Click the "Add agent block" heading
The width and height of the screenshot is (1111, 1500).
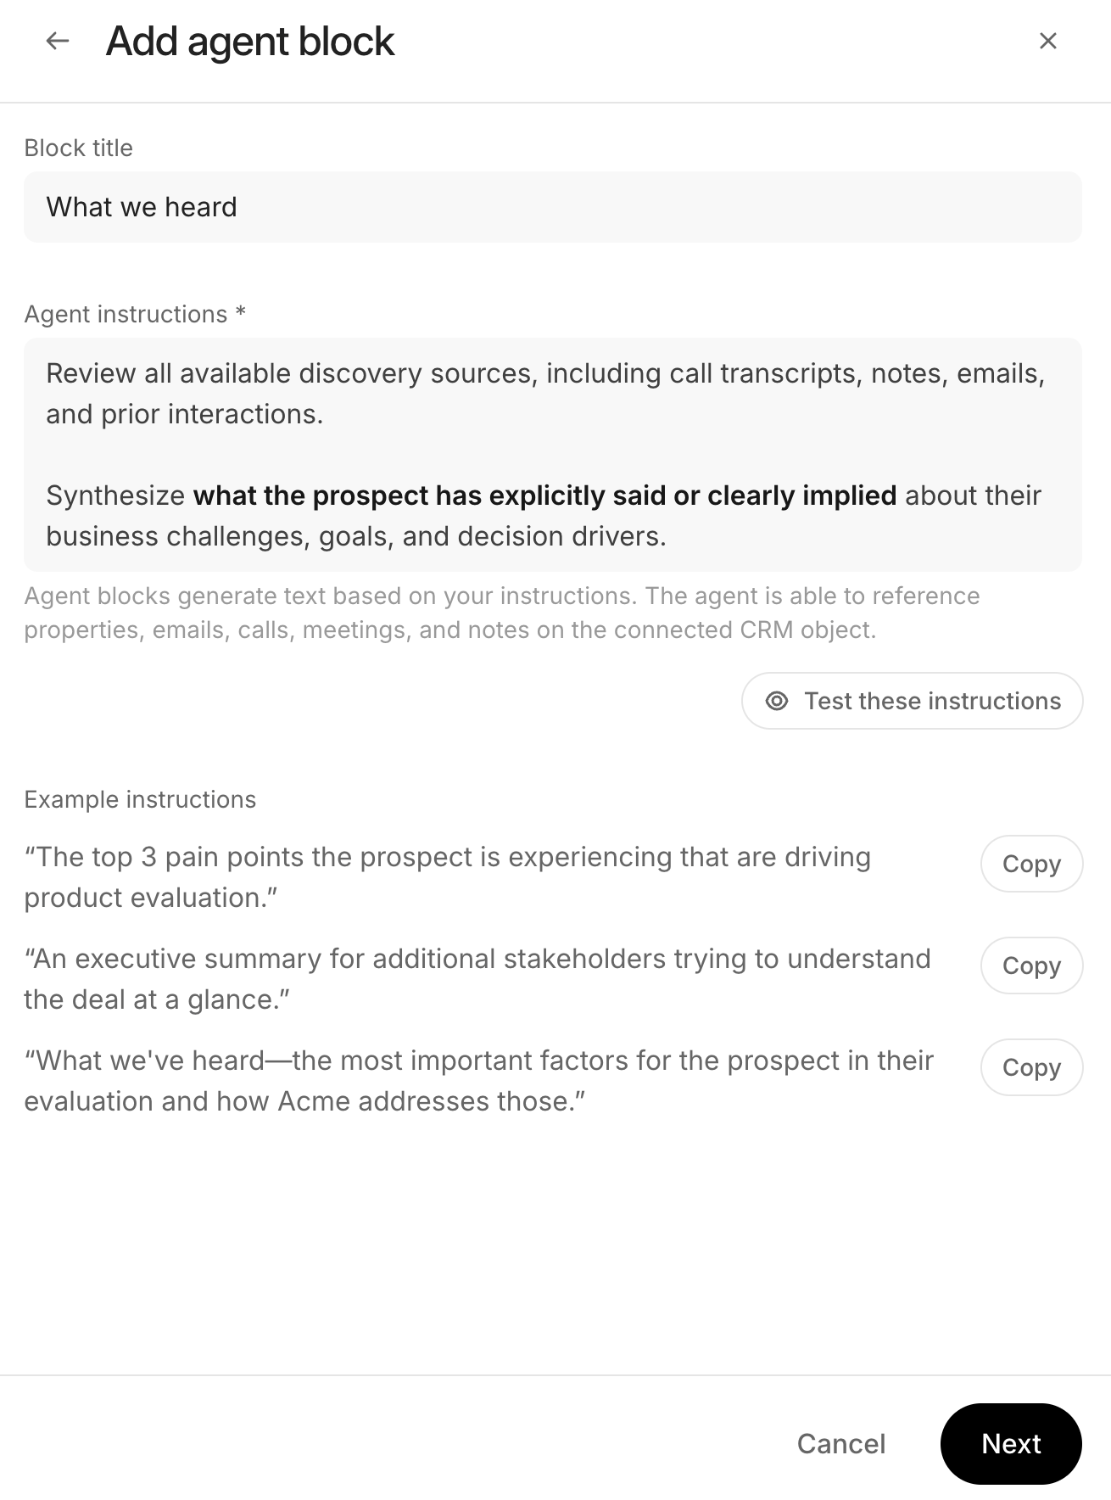pyautogui.click(x=249, y=42)
